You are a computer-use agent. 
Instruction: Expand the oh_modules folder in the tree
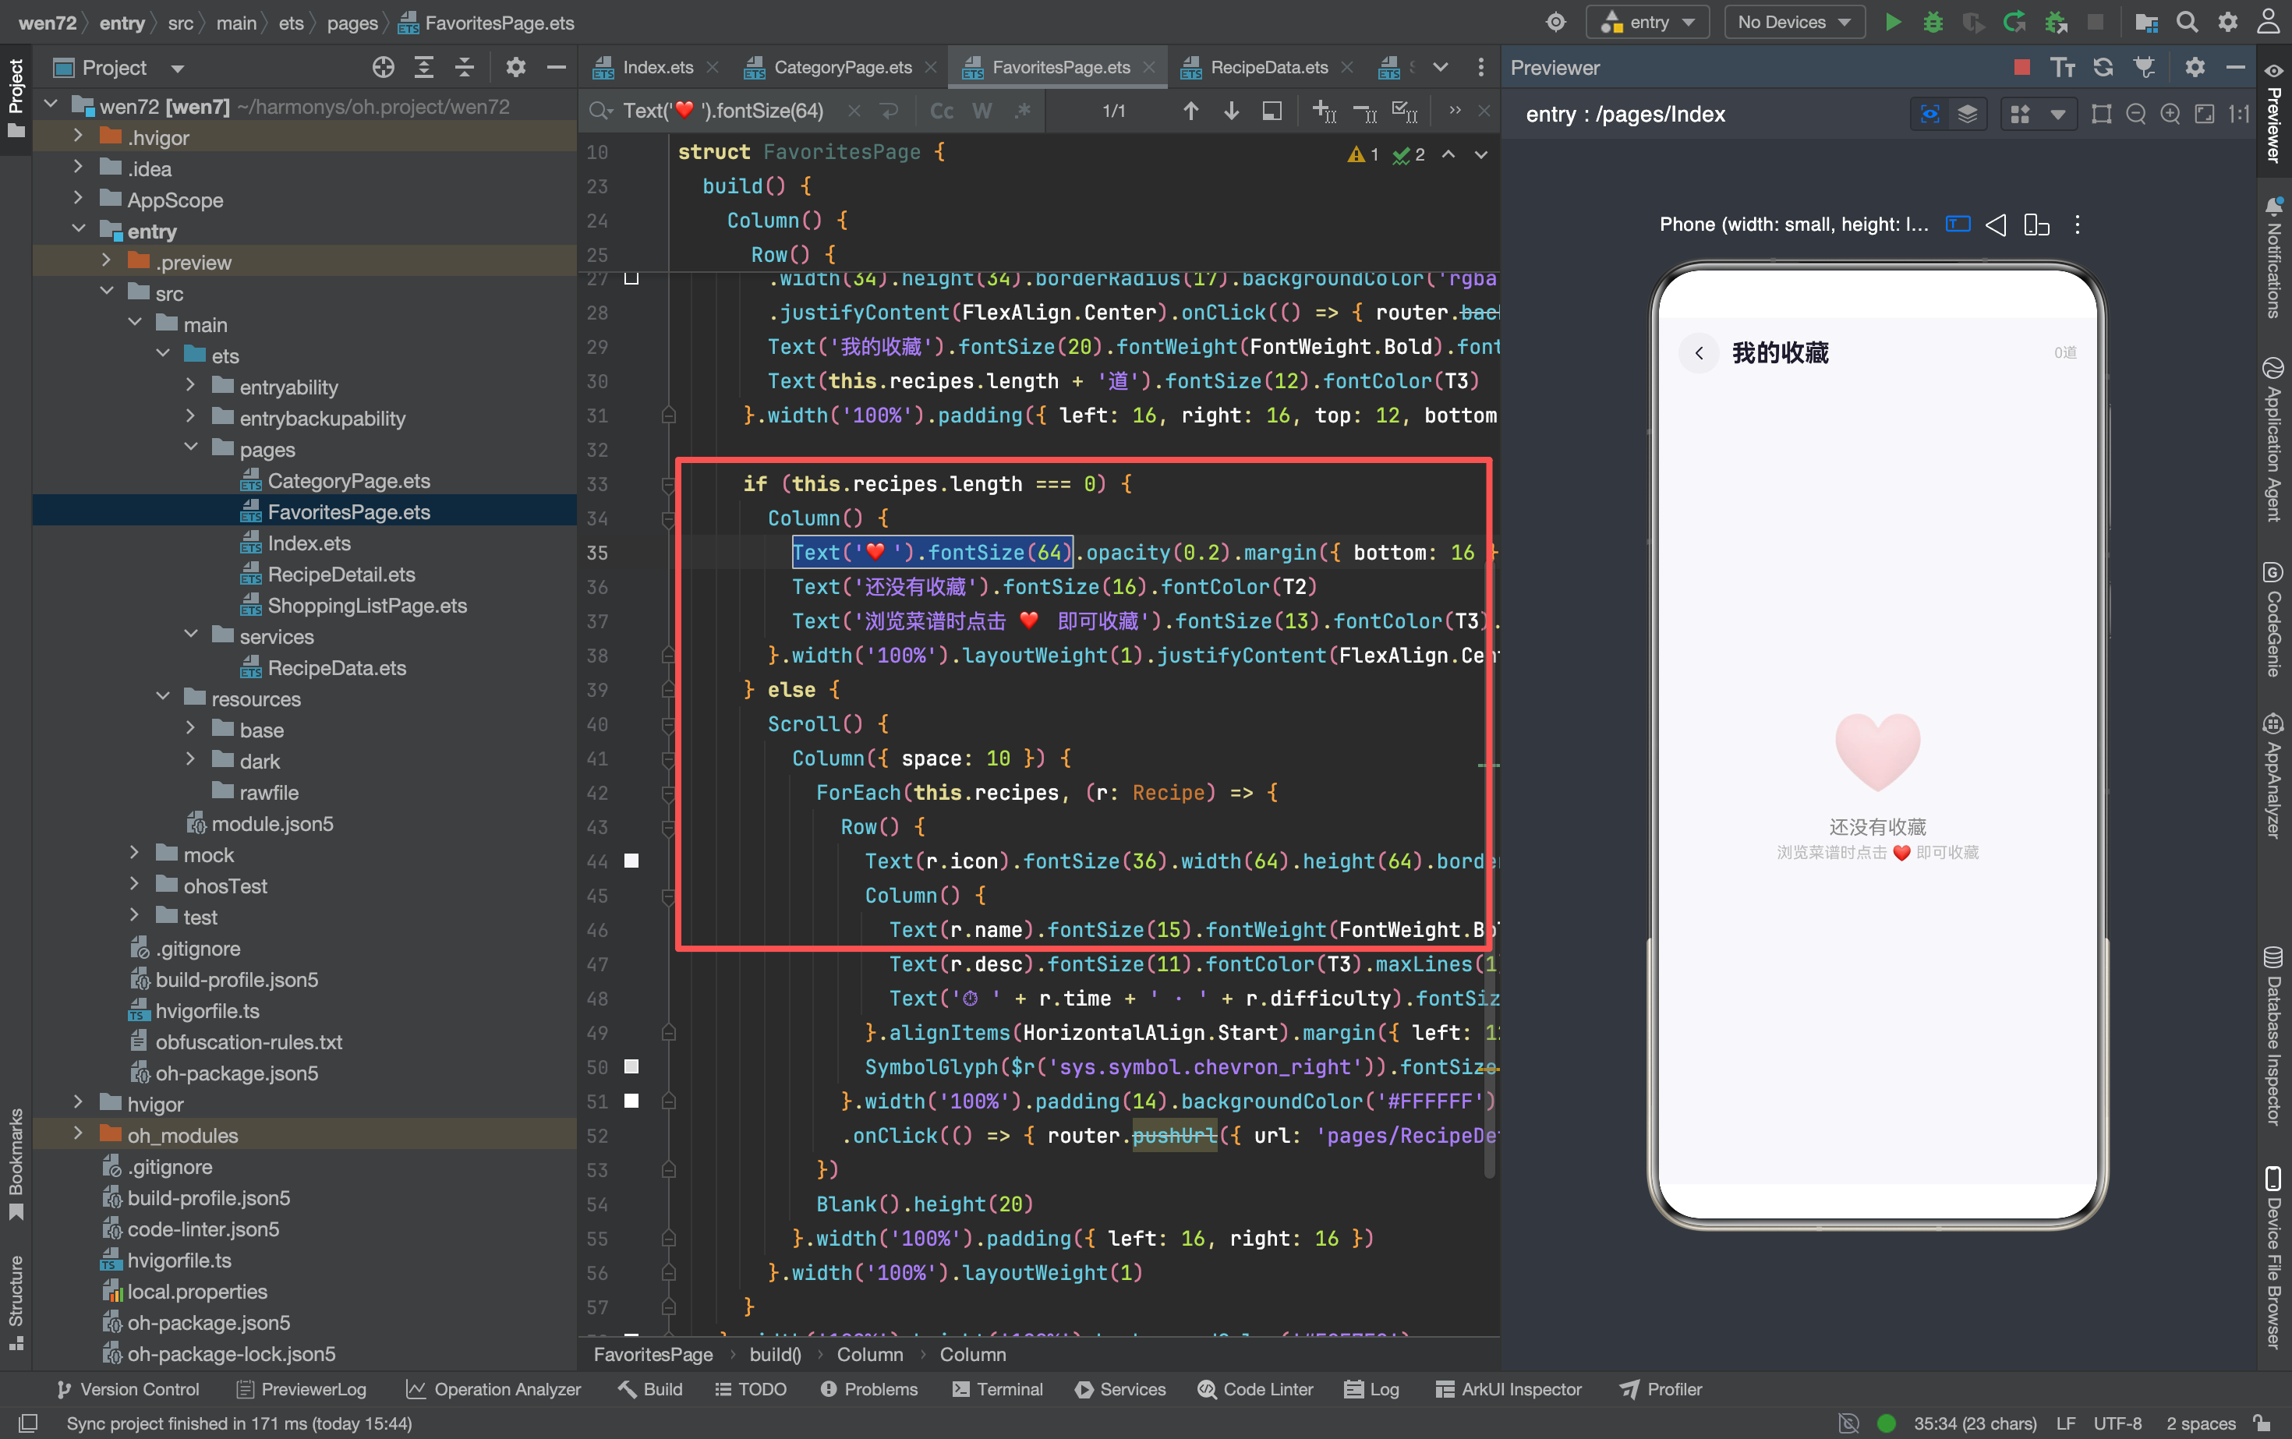tap(79, 1134)
